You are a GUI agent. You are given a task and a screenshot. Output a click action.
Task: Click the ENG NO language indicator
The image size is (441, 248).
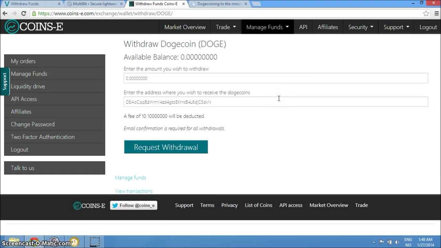(x=408, y=242)
